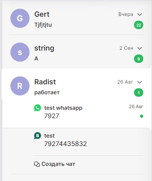Click the работает message preview

(x=47, y=92)
